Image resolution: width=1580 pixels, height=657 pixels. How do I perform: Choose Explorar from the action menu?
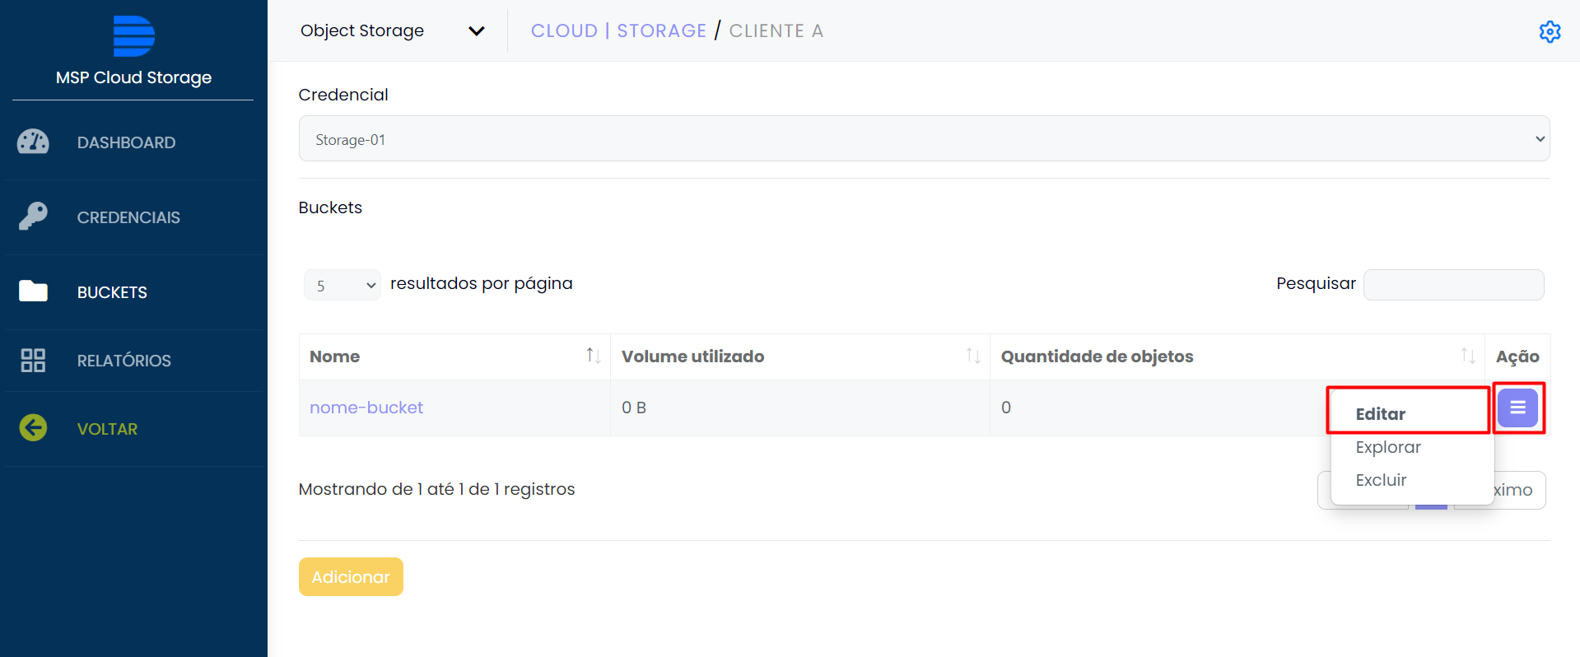[1388, 447]
